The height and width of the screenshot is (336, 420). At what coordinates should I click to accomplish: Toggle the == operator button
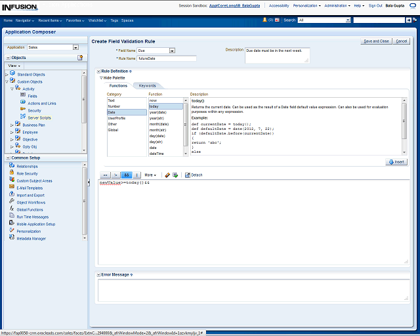pyautogui.click(x=105, y=175)
